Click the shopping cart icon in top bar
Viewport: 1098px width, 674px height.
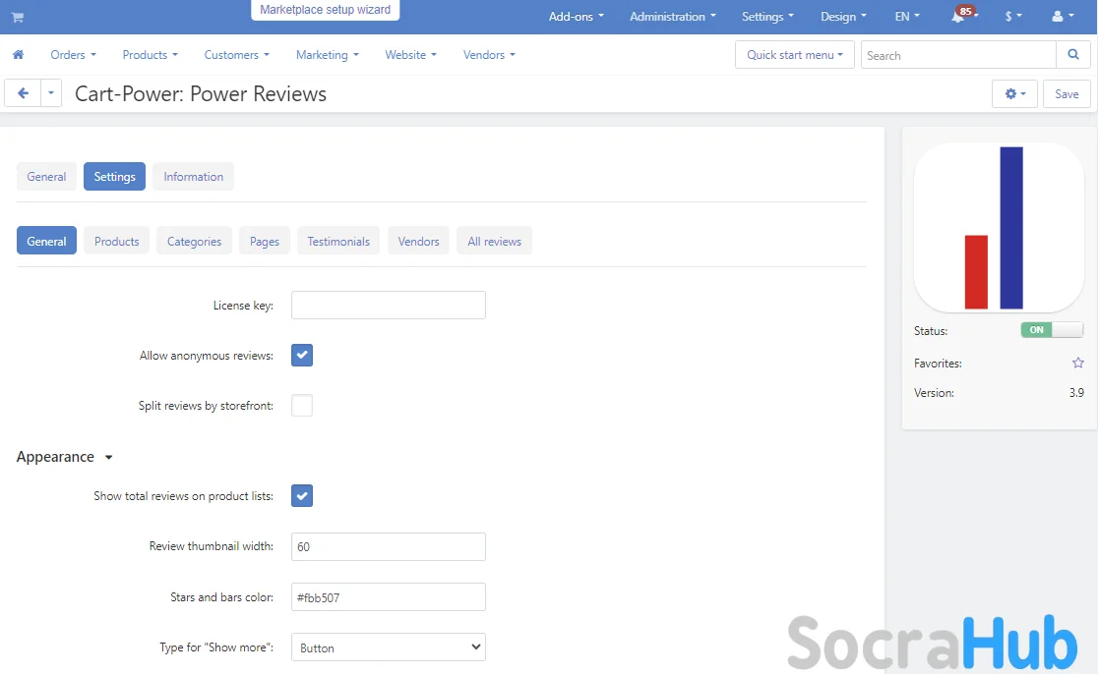pyautogui.click(x=18, y=17)
